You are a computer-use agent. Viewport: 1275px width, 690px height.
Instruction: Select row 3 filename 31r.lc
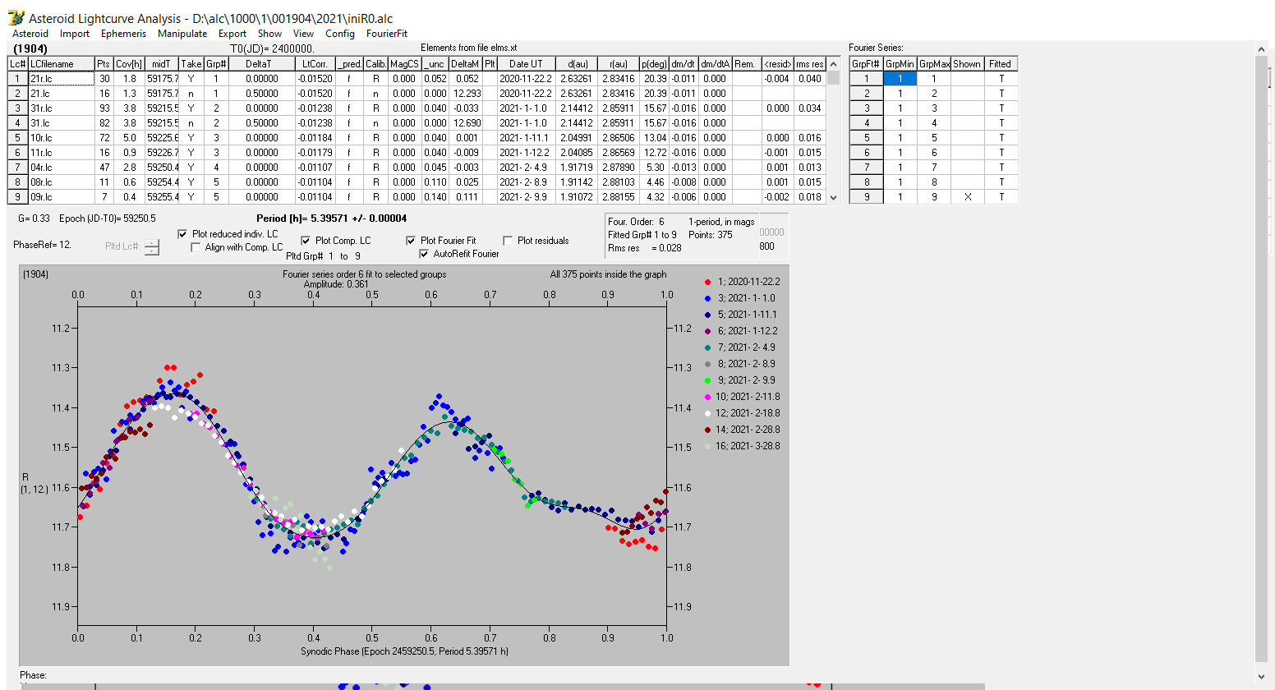[x=62, y=108]
